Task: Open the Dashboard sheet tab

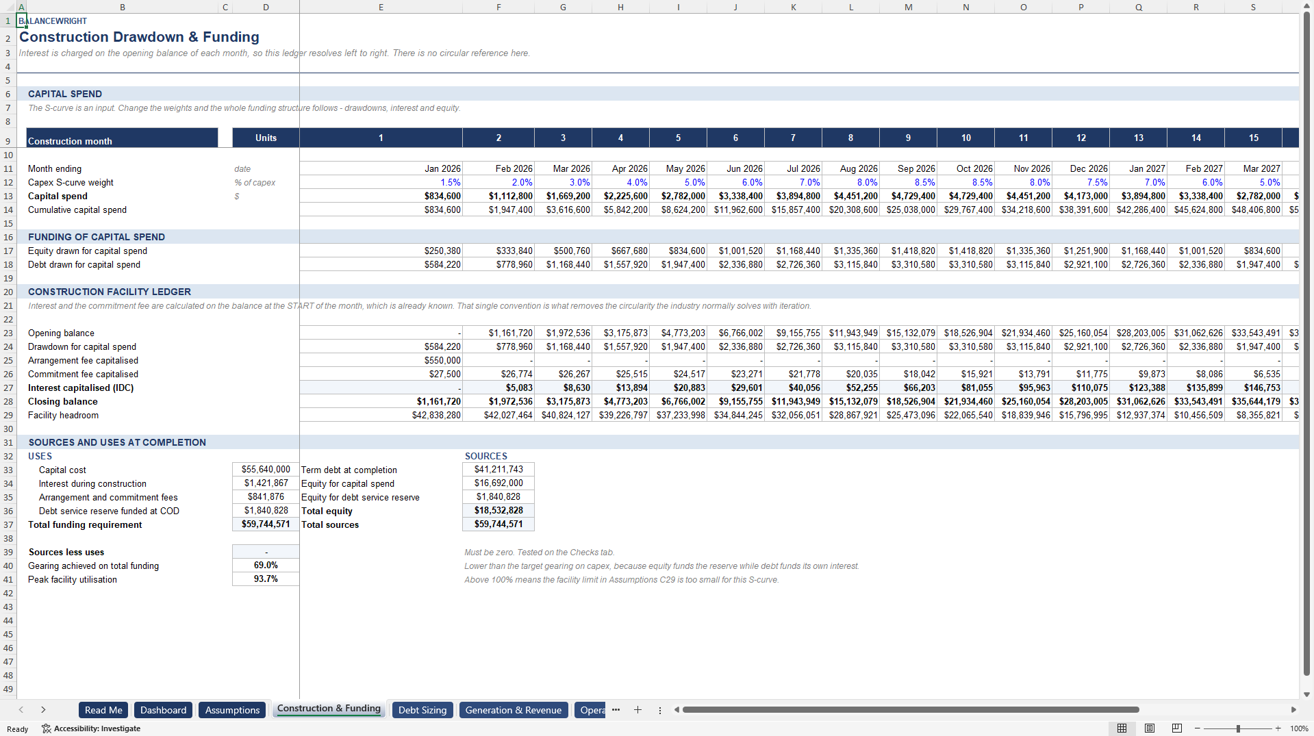Action: (x=163, y=710)
